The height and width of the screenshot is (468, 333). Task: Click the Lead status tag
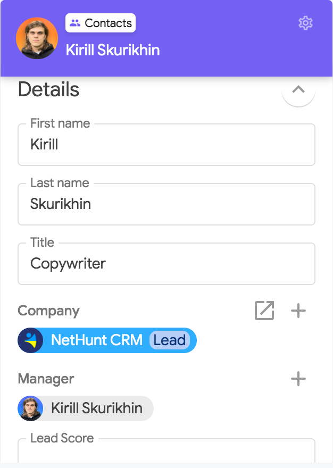[169, 340]
